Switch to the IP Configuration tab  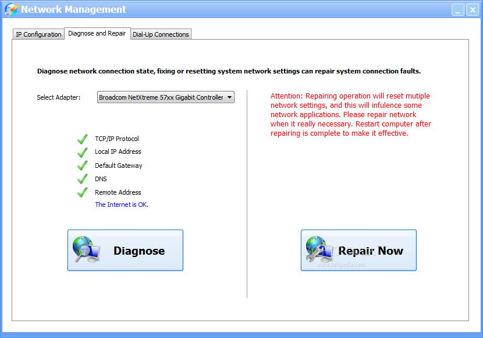tap(38, 34)
